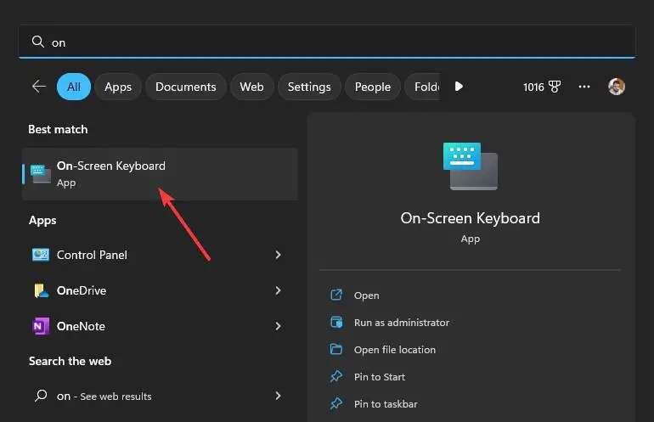Switch to the Documents filter tab

tap(186, 87)
